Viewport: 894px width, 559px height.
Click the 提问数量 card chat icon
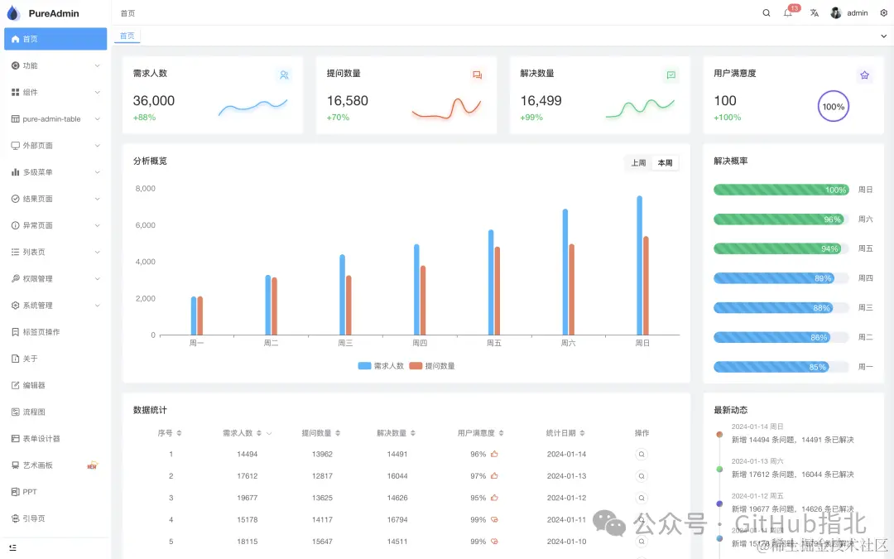pyautogui.click(x=478, y=75)
